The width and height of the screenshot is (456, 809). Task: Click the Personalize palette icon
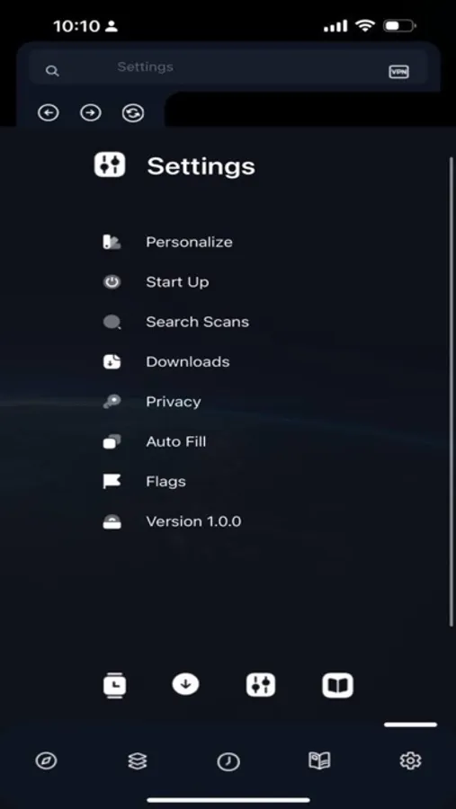tap(112, 242)
